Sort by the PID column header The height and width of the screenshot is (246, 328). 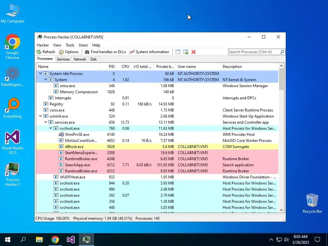(109, 67)
